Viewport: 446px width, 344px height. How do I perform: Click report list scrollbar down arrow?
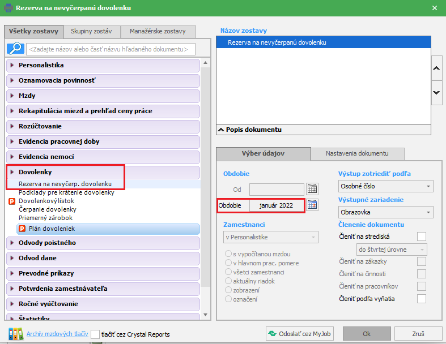point(205,315)
